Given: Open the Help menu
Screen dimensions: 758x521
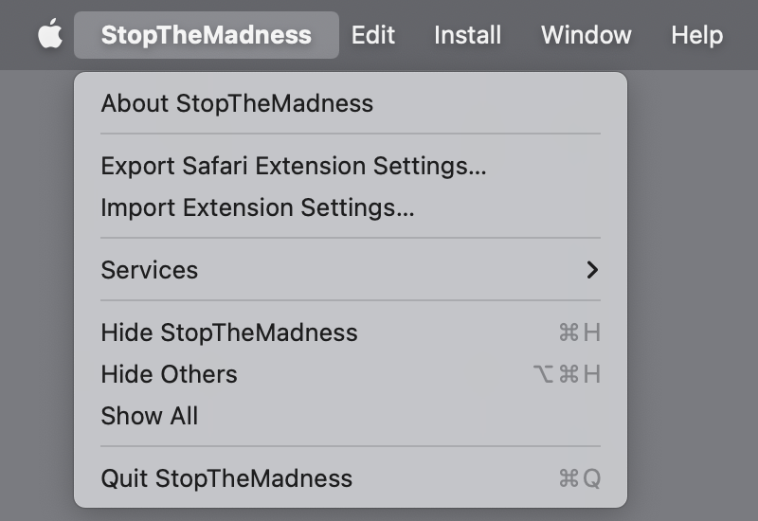Looking at the screenshot, I should click(x=696, y=35).
